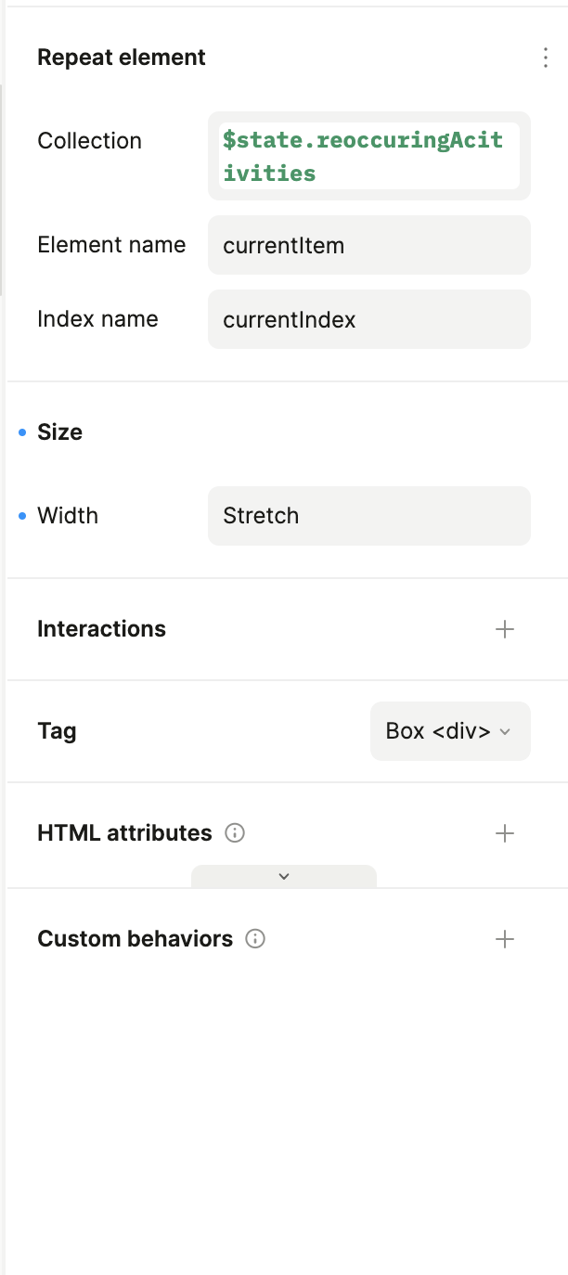Open the Tag Box div dropdown

pyautogui.click(x=450, y=731)
